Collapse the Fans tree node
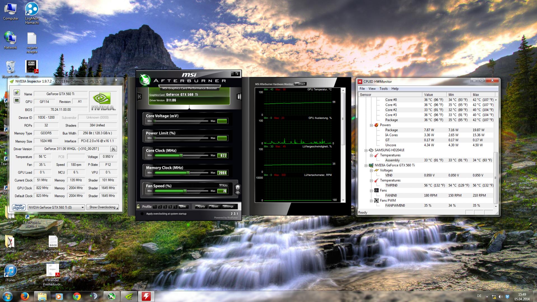Screen dimensions: 537x302 371,191
